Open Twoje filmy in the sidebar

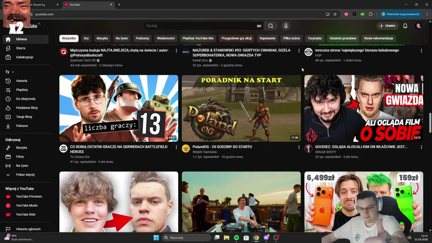(x=26, y=117)
